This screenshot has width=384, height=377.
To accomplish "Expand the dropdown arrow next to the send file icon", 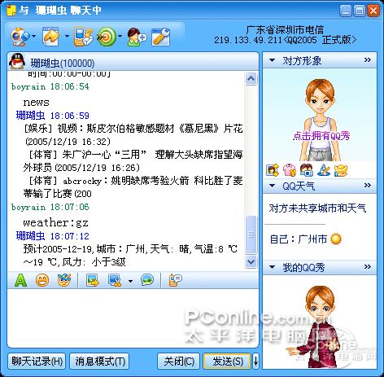I will coord(67,36).
